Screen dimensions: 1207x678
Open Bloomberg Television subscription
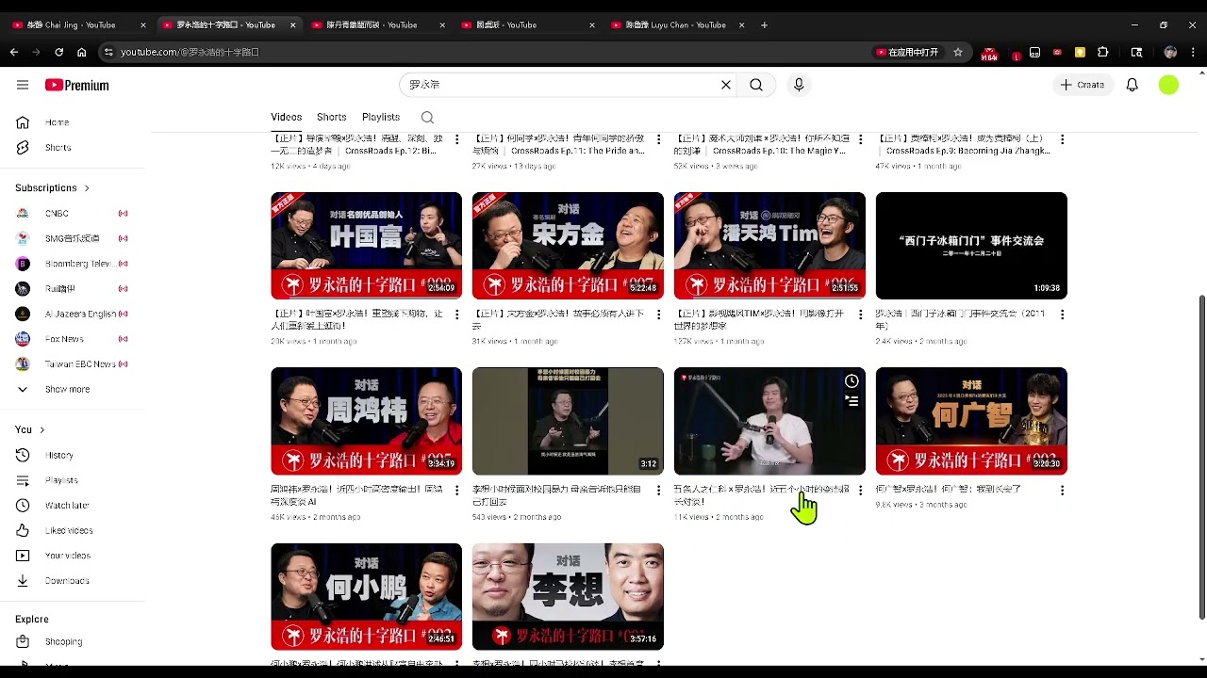coord(74,264)
